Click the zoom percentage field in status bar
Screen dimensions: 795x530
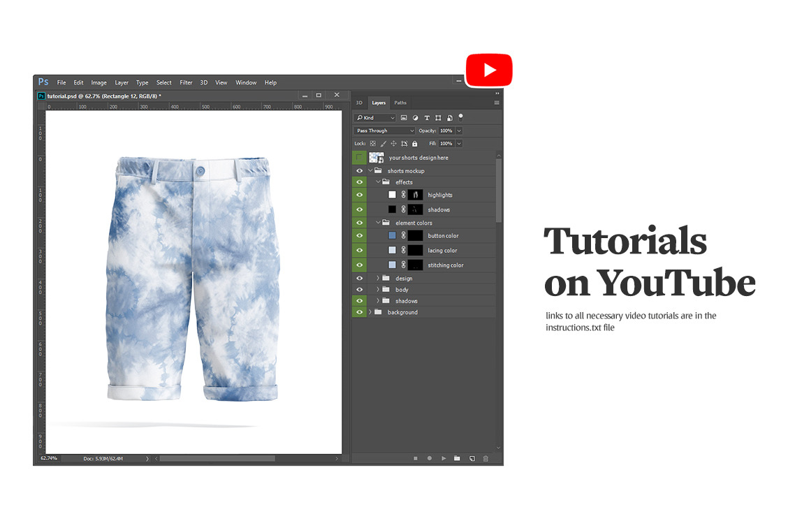pyautogui.click(x=49, y=459)
